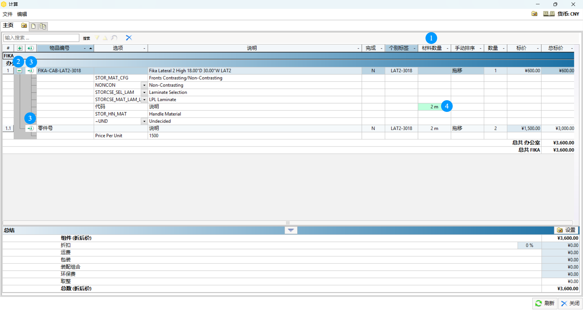Image resolution: width=583 pixels, height=310 pixels.
Task: Open the 个别标签 column header filter
Action: [x=414, y=48]
